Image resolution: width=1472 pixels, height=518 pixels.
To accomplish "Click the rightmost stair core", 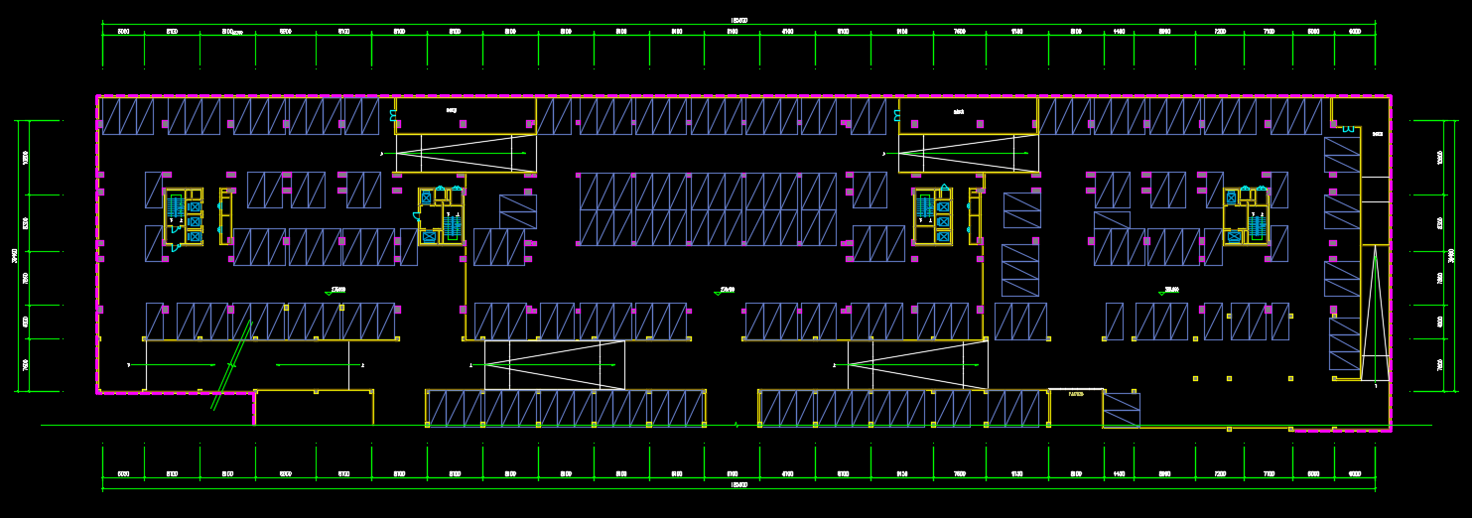I will pos(1246,215).
